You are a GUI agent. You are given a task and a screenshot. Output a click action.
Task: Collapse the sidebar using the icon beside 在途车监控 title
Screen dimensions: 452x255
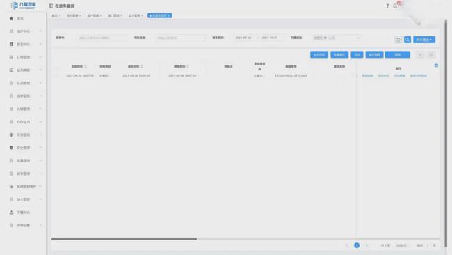pyautogui.click(x=51, y=6)
